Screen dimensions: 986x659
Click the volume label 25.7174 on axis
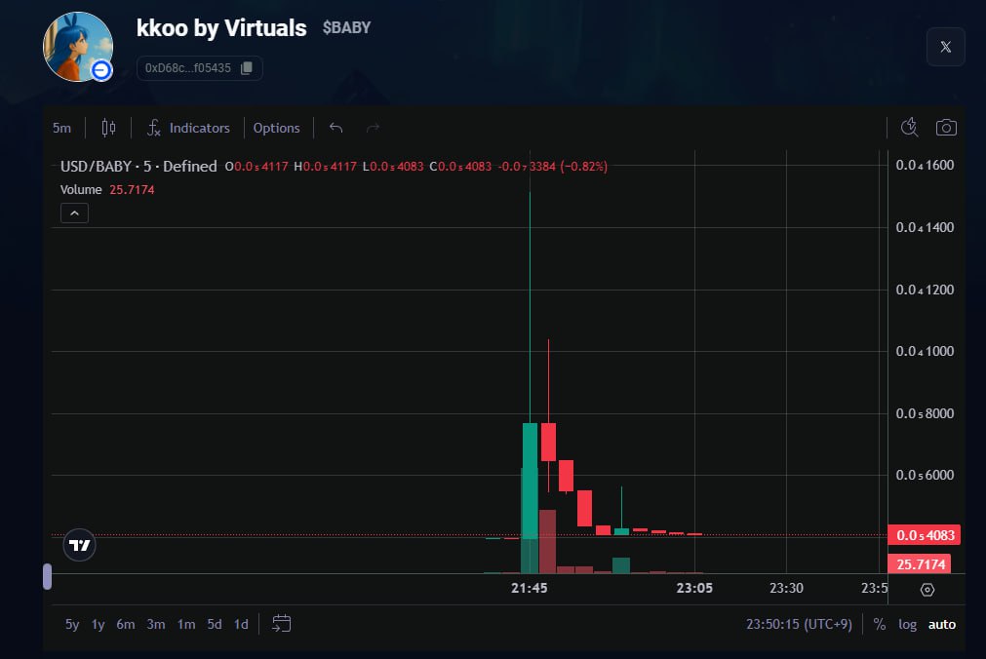click(920, 564)
